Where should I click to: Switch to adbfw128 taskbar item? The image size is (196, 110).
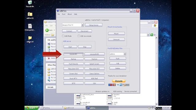[74, 108]
